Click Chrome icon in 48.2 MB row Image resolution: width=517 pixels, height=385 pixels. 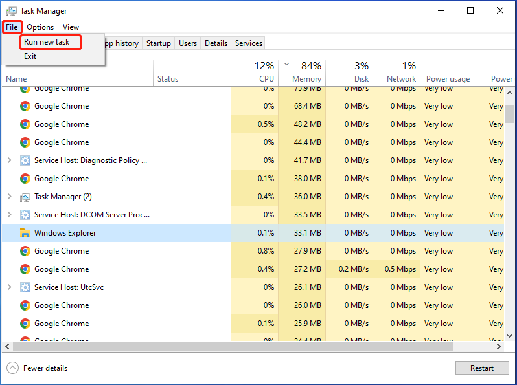[25, 124]
